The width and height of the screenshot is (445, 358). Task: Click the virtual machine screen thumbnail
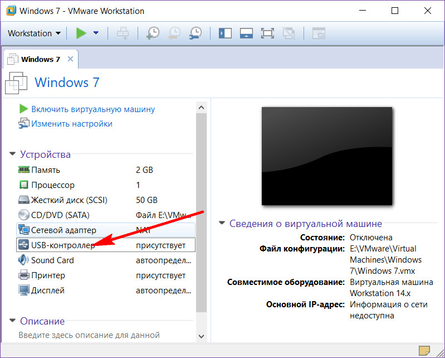click(327, 156)
